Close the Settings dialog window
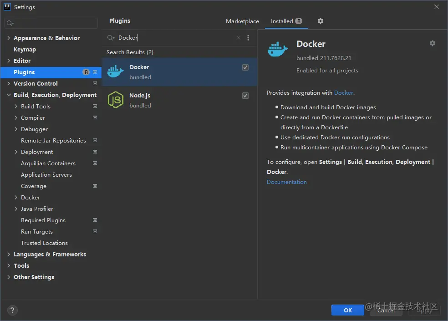This screenshot has height=321, width=448. click(437, 7)
